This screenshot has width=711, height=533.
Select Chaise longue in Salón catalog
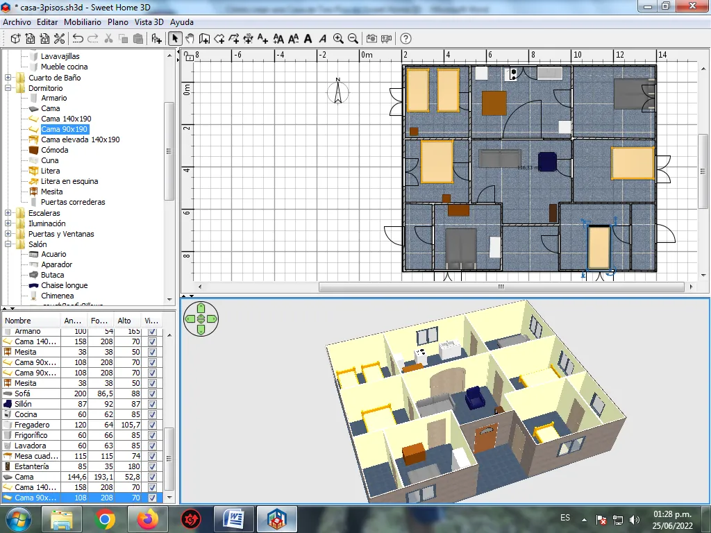65,285
